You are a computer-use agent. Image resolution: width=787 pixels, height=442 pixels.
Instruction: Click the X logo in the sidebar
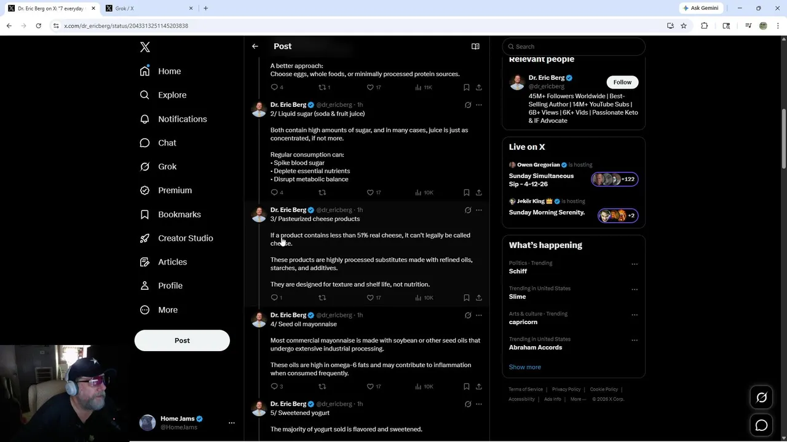(x=145, y=47)
